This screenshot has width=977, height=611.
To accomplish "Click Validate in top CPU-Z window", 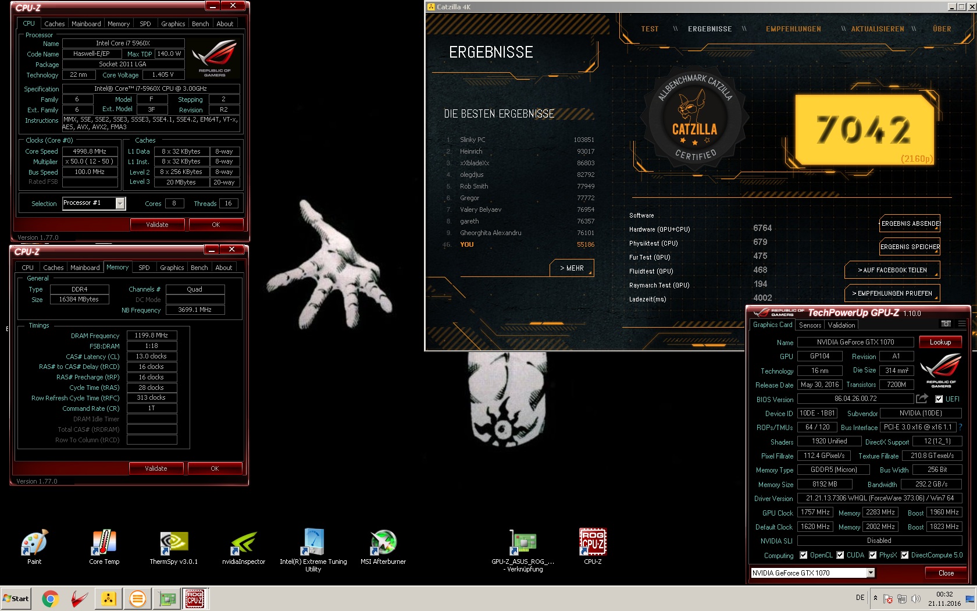I will coord(157,225).
